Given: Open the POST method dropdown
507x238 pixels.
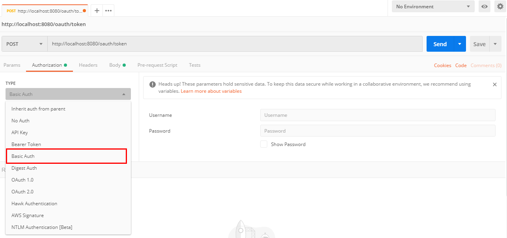Looking at the screenshot, I should (x=24, y=44).
